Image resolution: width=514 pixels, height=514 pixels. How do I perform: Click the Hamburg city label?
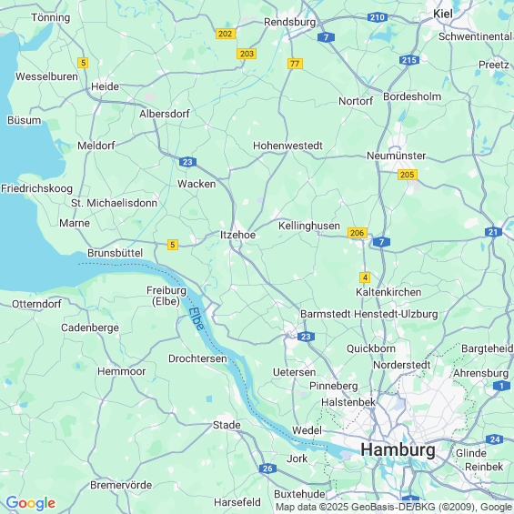[x=398, y=449]
